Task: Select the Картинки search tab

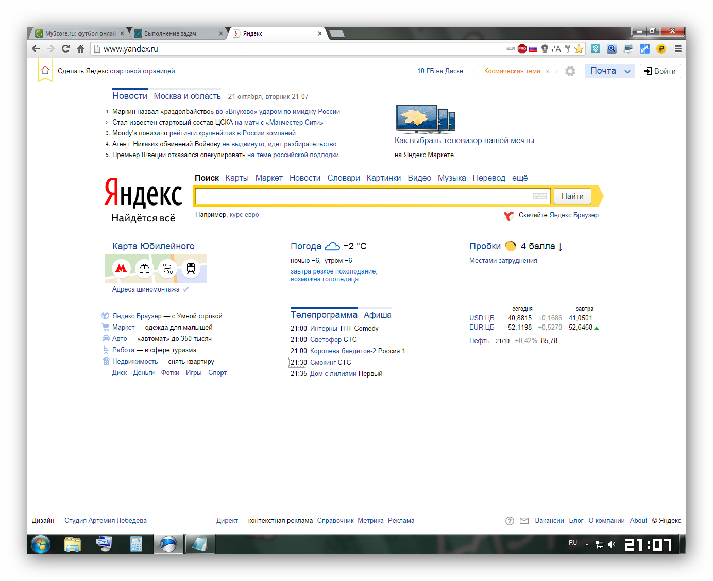Action: coord(384,178)
